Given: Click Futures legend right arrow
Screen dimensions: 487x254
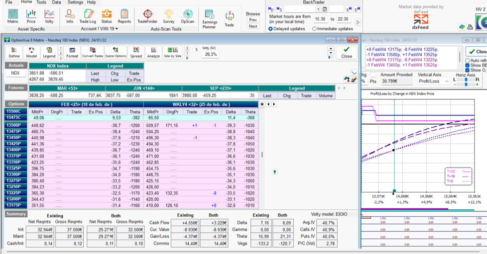Looking at the screenshot, I should (344, 88).
